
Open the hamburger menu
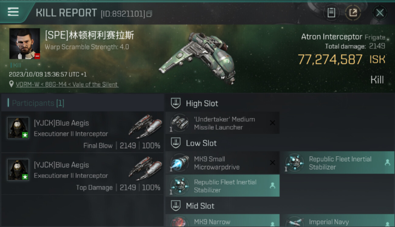[13, 12]
